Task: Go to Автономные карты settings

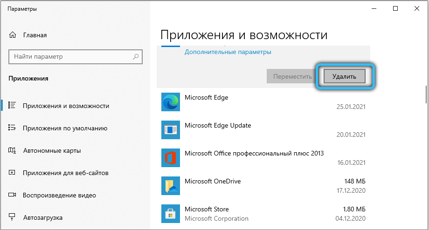Action: click(x=52, y=150)
